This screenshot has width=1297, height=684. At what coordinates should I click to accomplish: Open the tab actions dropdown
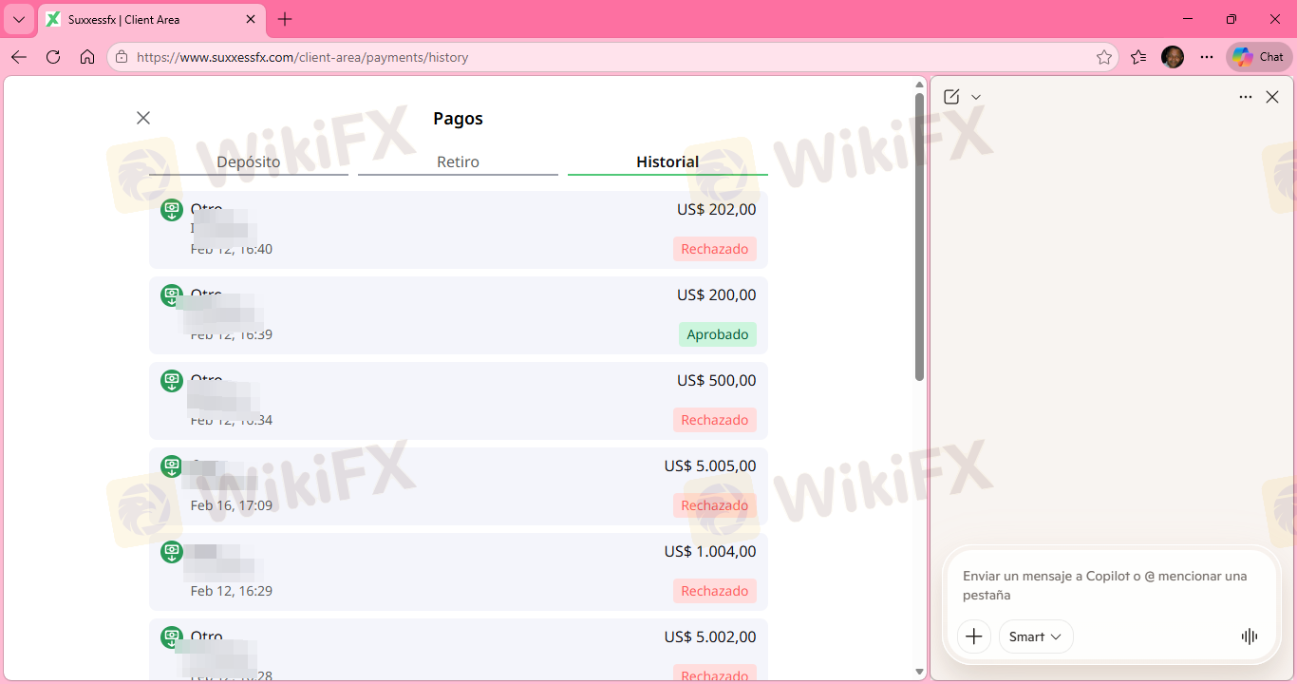coord(19,19)
